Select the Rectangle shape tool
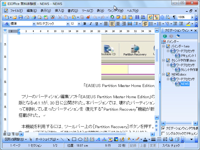 (x=74, y=139)
